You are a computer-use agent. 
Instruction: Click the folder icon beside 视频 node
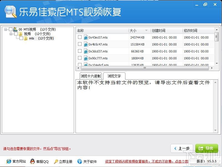[20, 34]
